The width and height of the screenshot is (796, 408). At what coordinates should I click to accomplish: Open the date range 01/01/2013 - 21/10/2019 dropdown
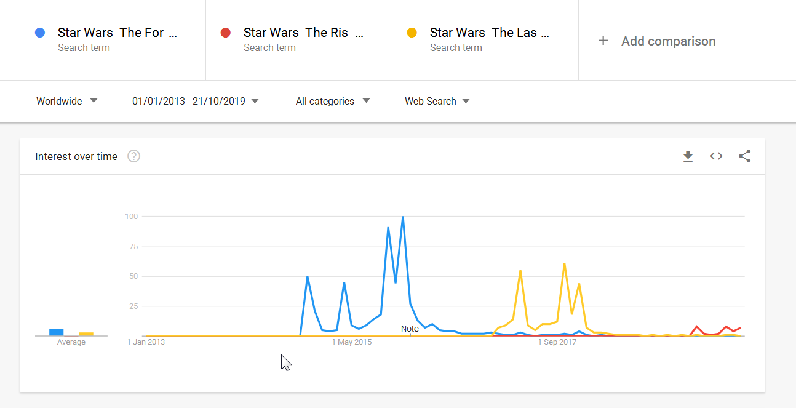[195, 101]
